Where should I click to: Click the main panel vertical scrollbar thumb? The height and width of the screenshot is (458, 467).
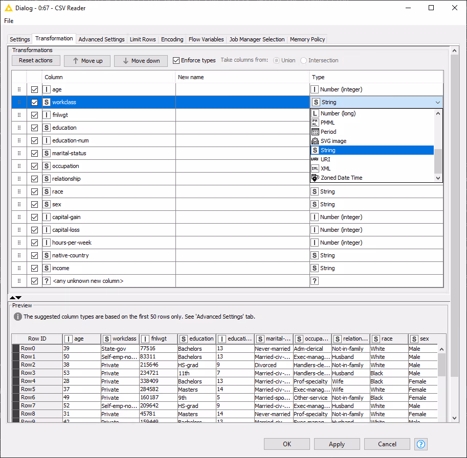pyautogui.click(x=454, y=215)
